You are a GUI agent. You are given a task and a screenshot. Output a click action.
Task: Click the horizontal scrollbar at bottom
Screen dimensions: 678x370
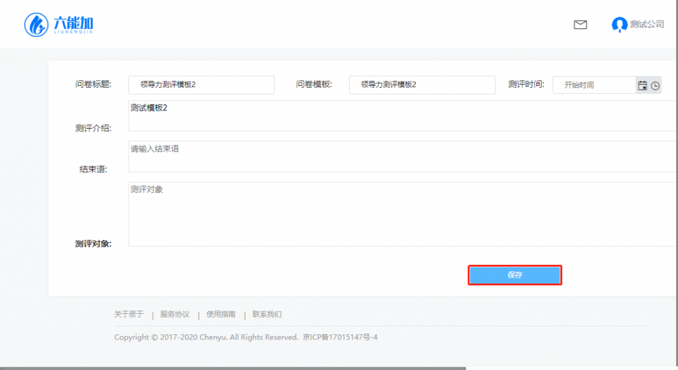[233, 368]
